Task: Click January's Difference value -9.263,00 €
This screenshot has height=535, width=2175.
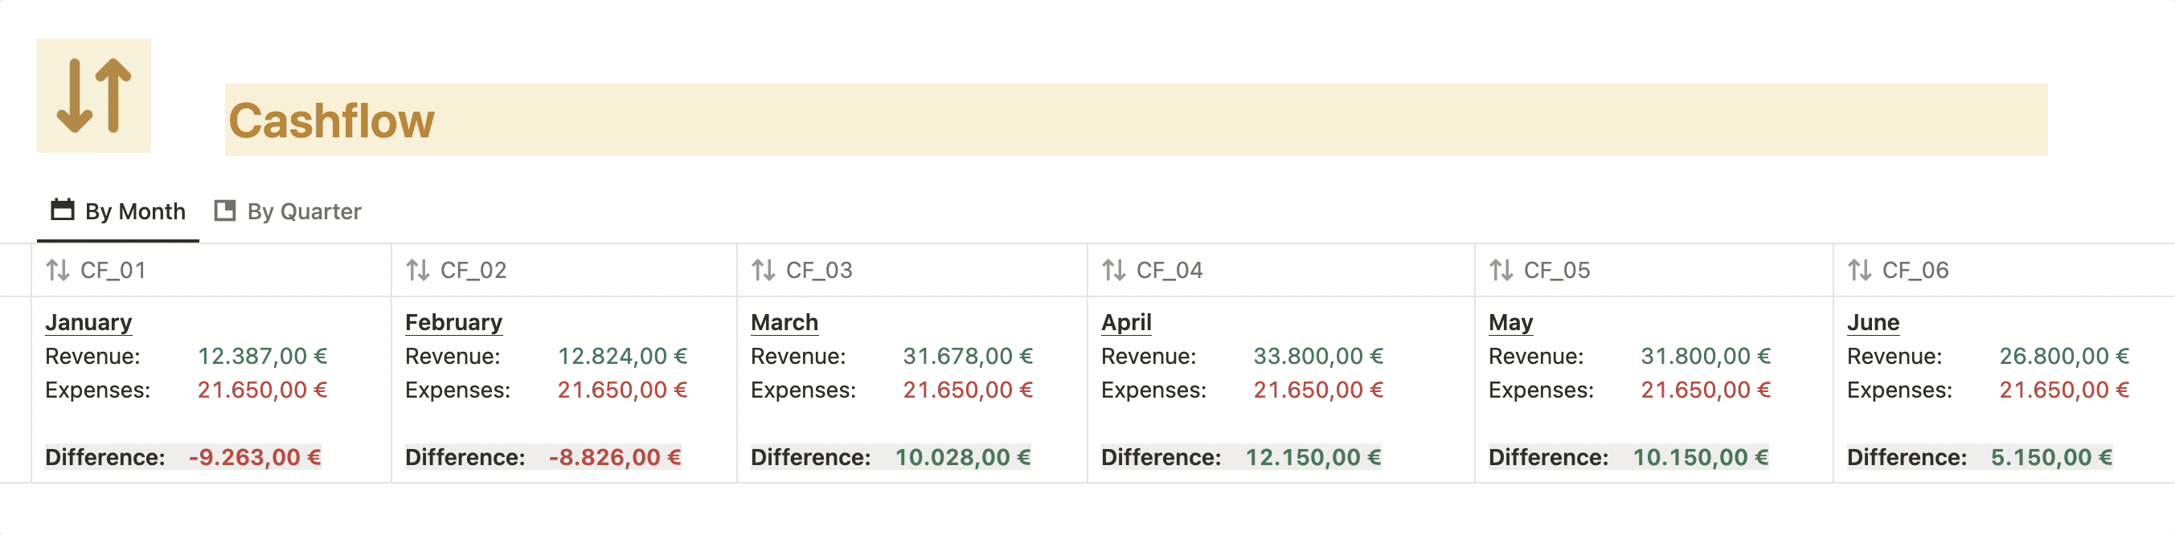Action: (255, 457)
